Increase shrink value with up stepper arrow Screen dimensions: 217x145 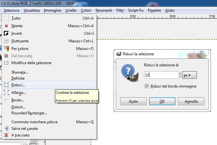(x=180, y=73)
